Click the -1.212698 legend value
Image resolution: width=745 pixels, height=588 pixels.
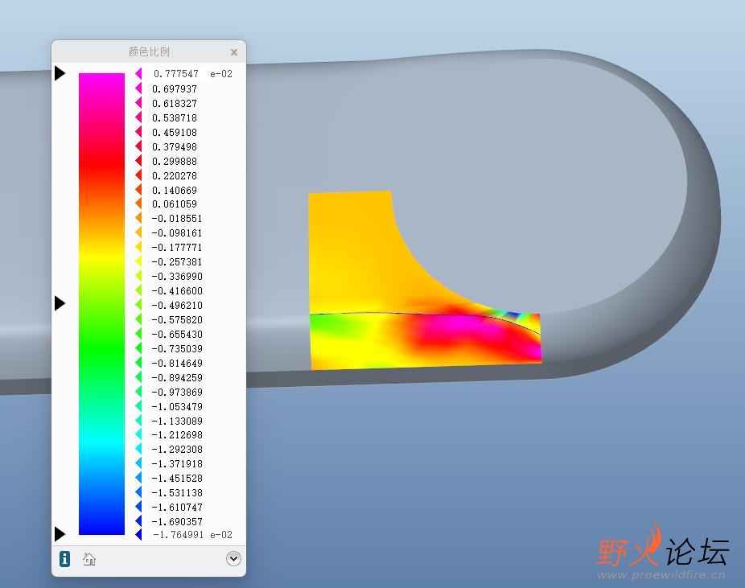(x=177, y=434)
